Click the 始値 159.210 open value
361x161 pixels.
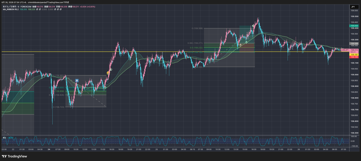(37, 7)
